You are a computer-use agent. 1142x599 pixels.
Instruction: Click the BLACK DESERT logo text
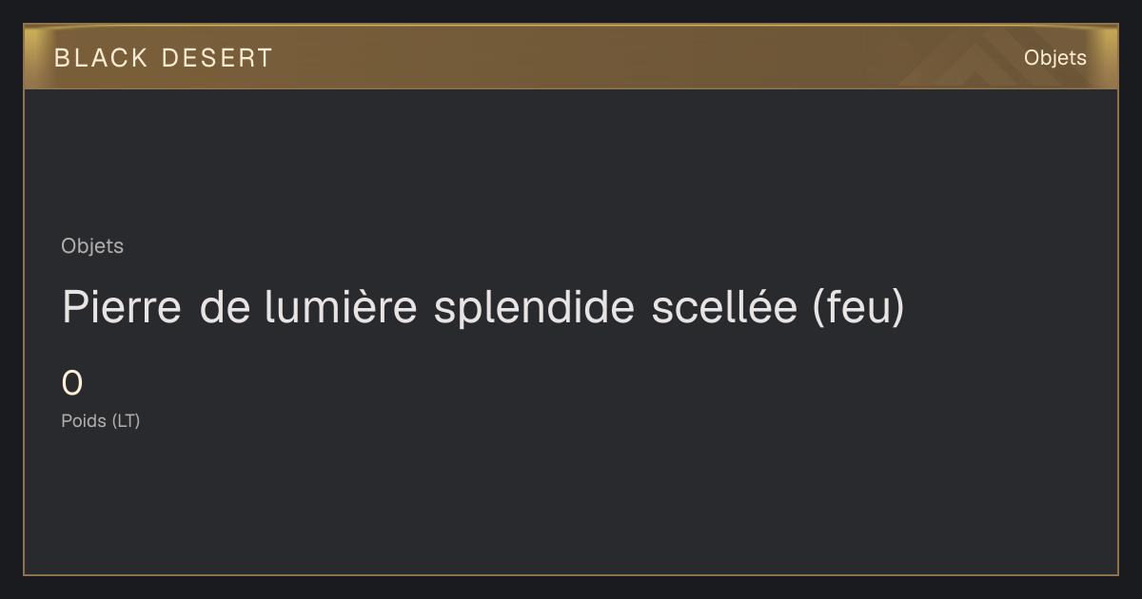163,58
